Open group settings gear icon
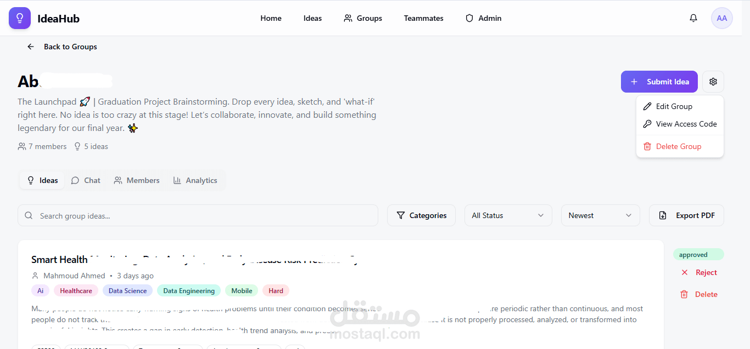Image resolution: width=750 pixels, height=349 pixels. (713, 82)
